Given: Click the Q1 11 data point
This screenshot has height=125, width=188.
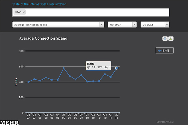Looking at the screenshot, I should tap(111, 77).
